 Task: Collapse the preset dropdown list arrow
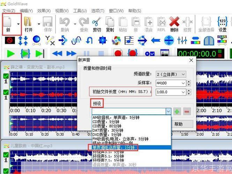point(168,111)
